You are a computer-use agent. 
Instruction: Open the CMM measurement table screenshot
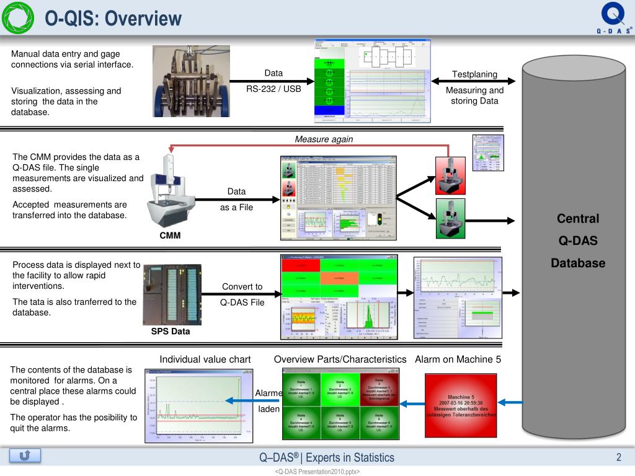(338, 198)
